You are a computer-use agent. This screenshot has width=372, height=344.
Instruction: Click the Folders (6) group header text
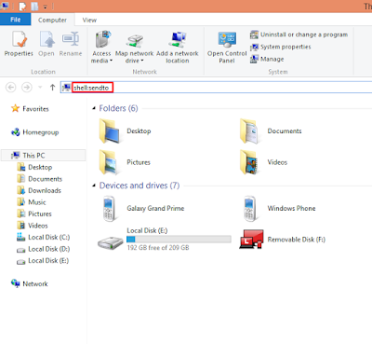[x=118, y=108]
